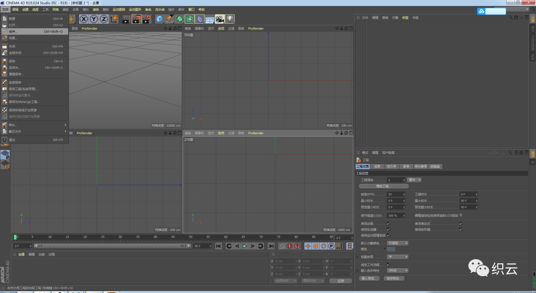Open the 灰蓝色 default color dropdown

click(398, 243)
